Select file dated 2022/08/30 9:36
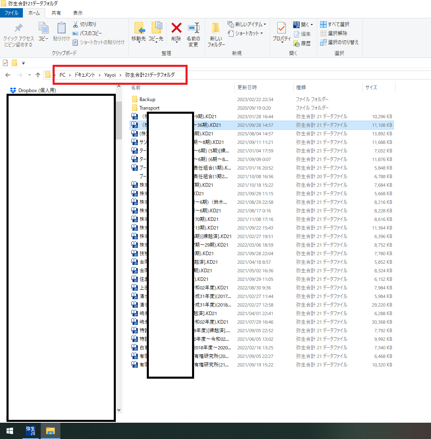Image resolution: width=431 pixels, height=439 pixels. pos(262,288)
